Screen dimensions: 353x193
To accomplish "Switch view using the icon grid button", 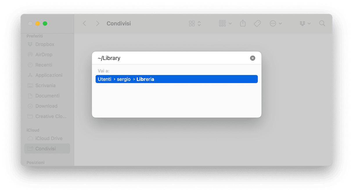I will pos(194,23).
